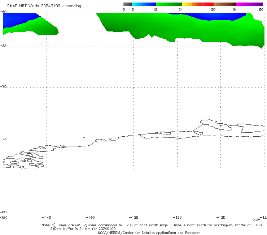Click the longitude label '-140'
267x235 pixels.
coord(90,217)
